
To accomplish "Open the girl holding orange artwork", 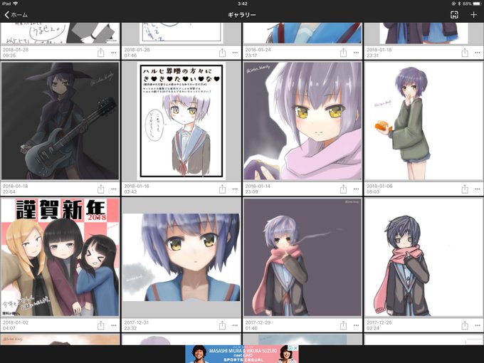I will tap(423, 121).
